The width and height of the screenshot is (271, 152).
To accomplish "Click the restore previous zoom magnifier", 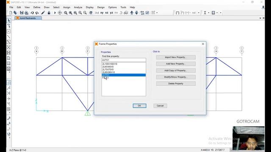I will click(x=75, y=13).
